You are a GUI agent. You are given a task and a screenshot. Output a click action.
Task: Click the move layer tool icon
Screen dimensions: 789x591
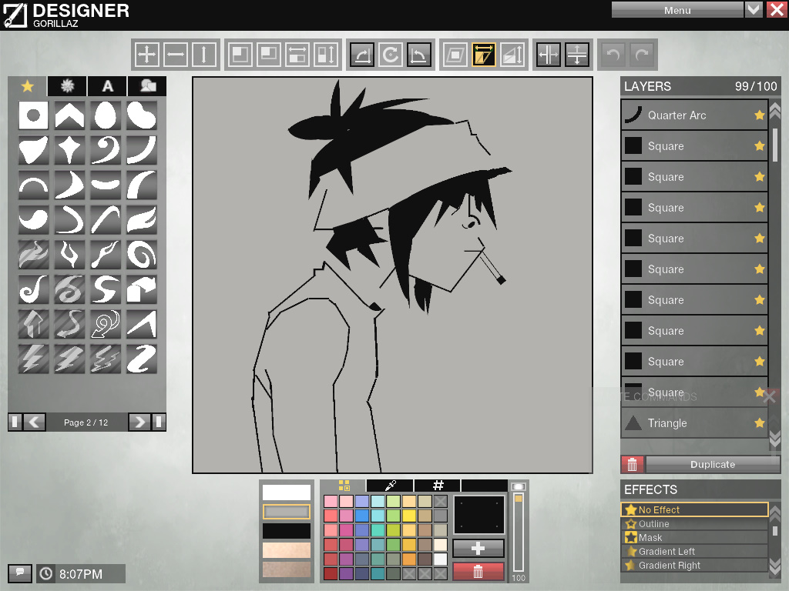coord(146,55)
